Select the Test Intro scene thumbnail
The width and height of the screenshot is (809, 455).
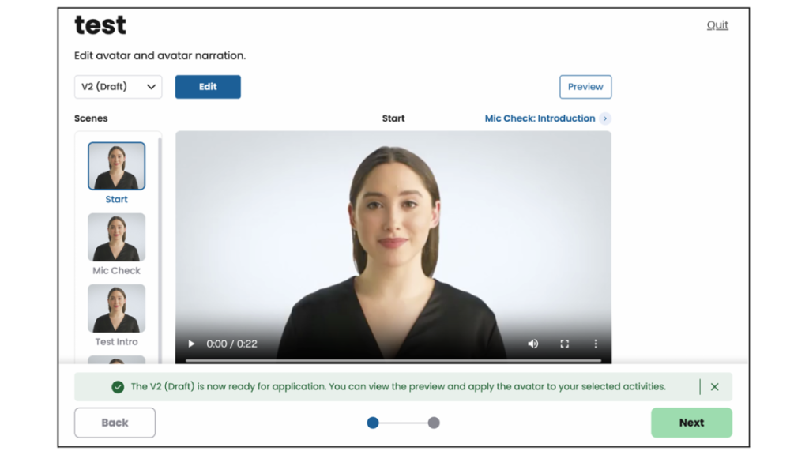(x=116, y=308)
